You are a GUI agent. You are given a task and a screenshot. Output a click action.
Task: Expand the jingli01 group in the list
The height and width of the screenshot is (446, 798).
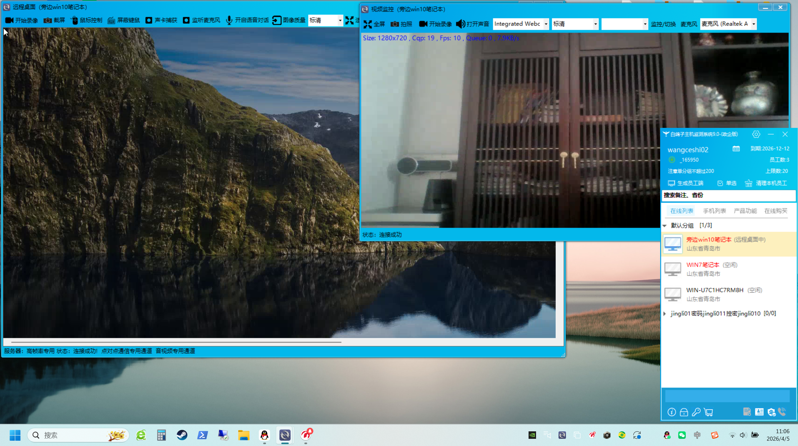pyautogui.click(x=665, y=313)
